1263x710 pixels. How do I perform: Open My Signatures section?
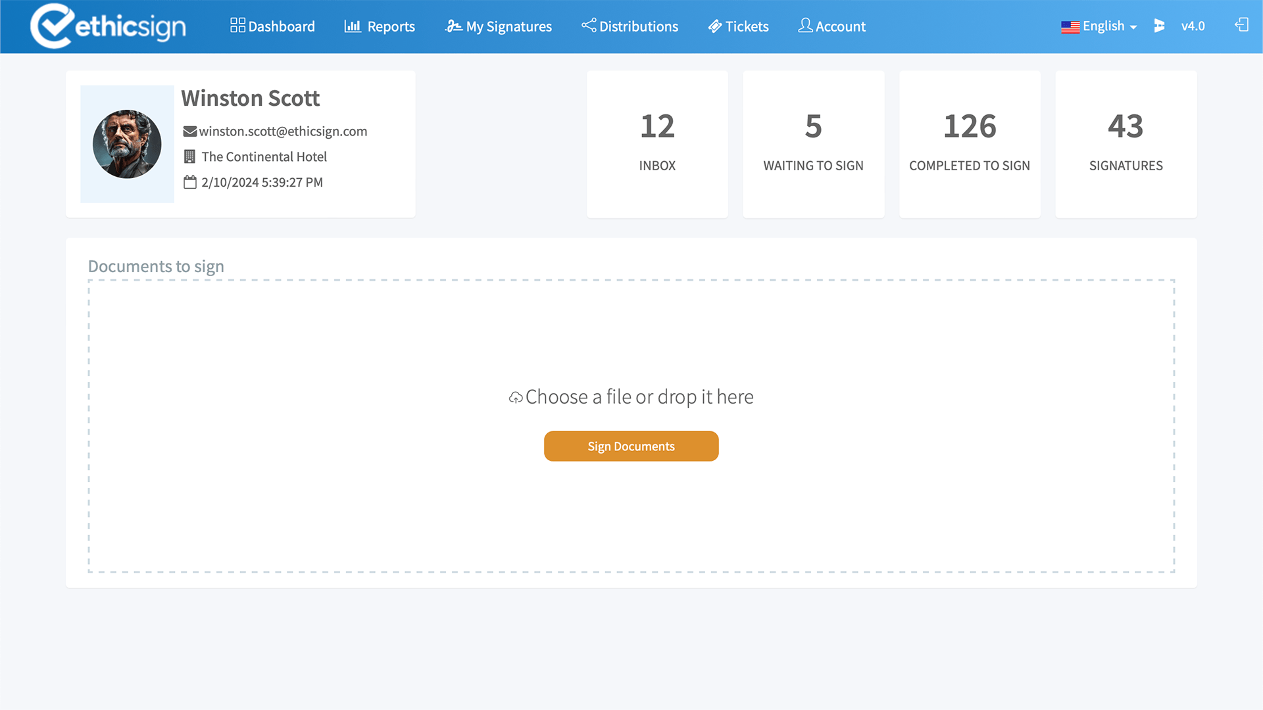(499, 26)
